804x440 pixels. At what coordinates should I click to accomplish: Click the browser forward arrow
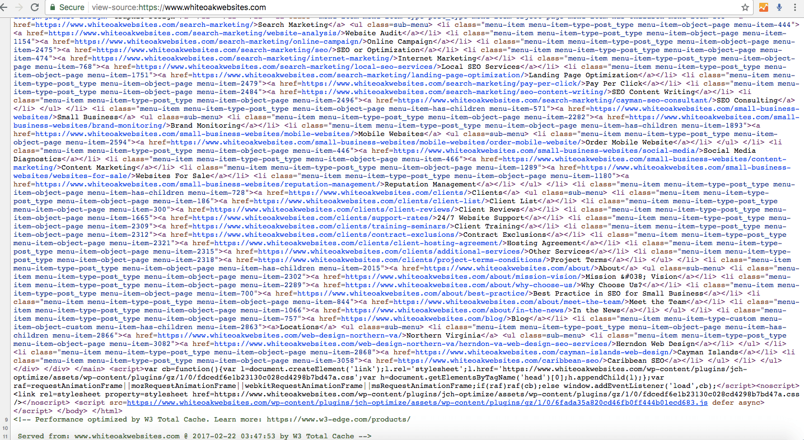pyautogui.click(x=19, y=8)
